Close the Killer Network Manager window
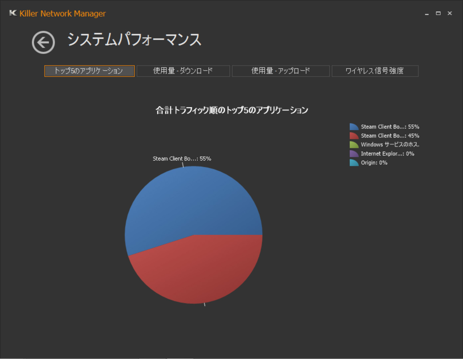 pyautogui.click(x=450, y=13)
